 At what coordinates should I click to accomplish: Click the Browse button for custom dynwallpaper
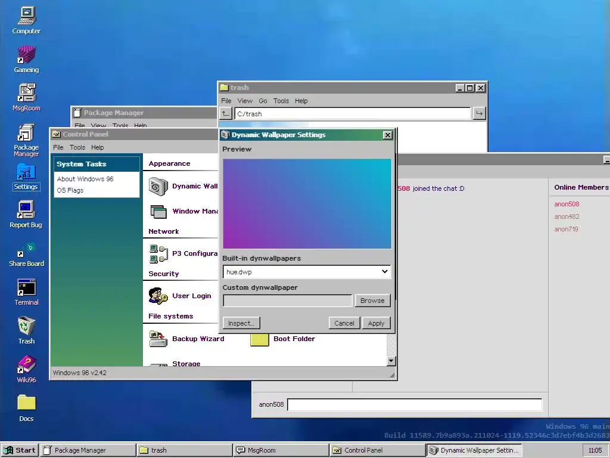click(372, 301)
